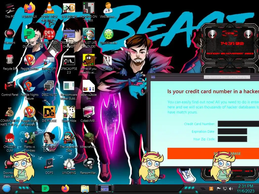The image size is (259, 194).
Task: Open Control Panel desktop icon
Action: tap(10, 88)
